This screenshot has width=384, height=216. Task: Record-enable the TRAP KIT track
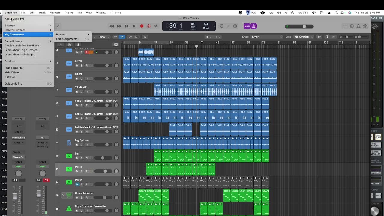point(87,92)
